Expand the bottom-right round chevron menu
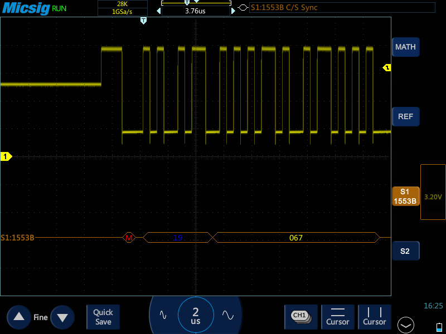The width and height of the screenshot is (446, 334). (406, 325)
